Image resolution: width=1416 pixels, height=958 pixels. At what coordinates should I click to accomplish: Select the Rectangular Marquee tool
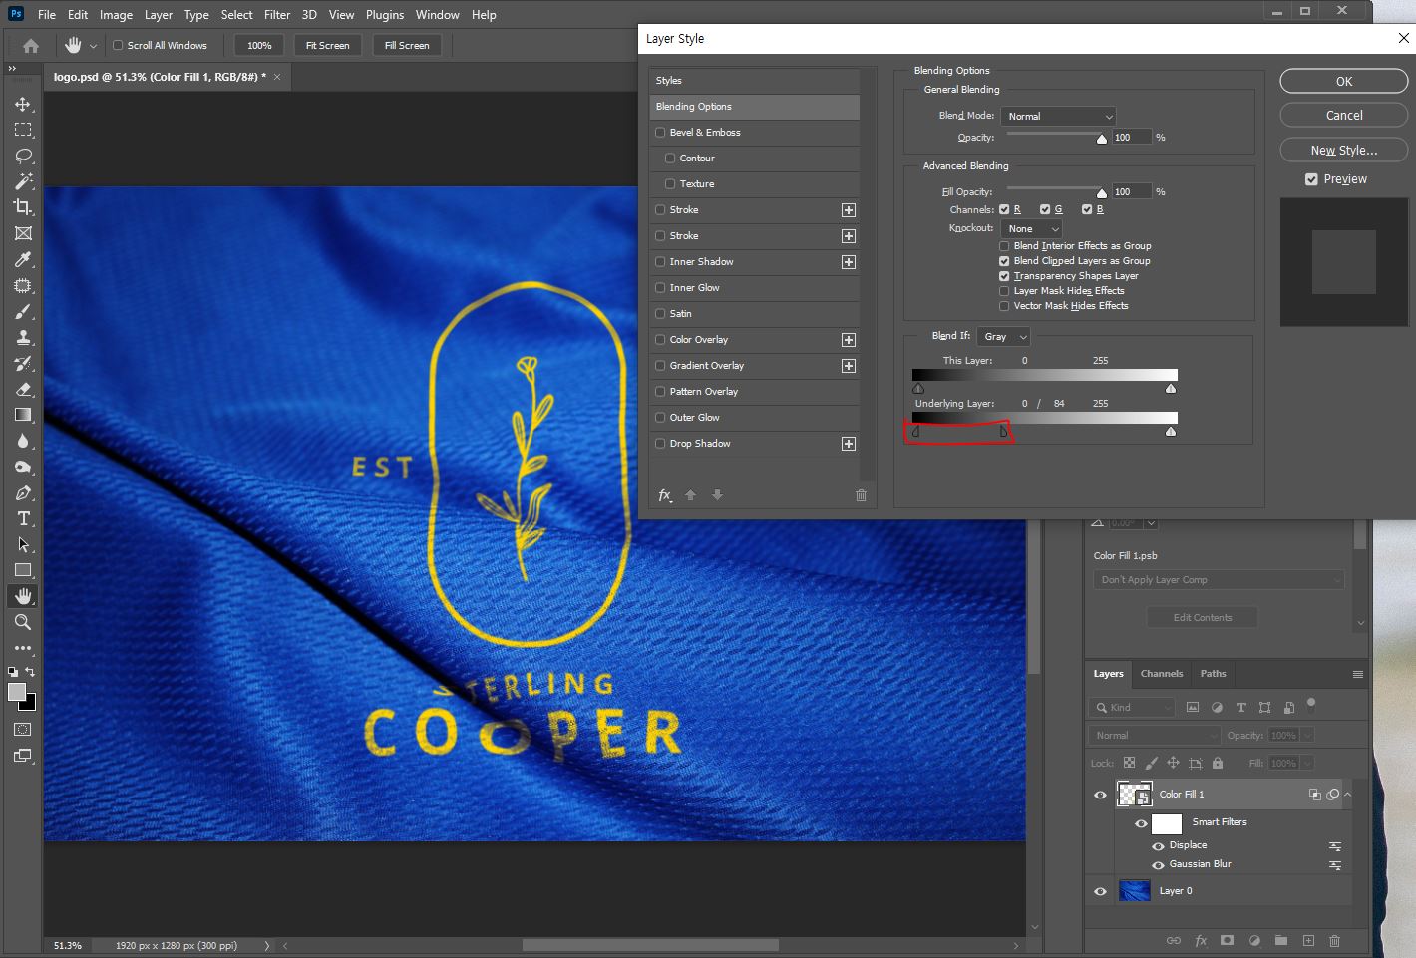(x=23, y=130)
